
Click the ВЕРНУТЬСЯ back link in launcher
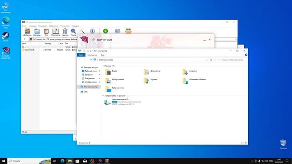[102, 40]
